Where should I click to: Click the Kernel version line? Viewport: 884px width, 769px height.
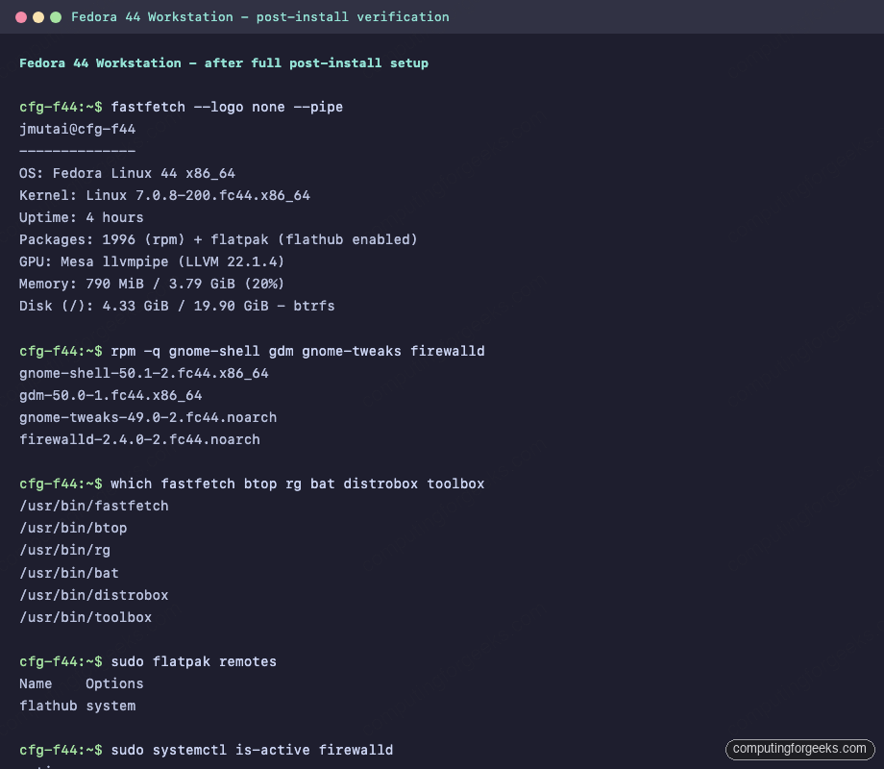coord(164,195)
